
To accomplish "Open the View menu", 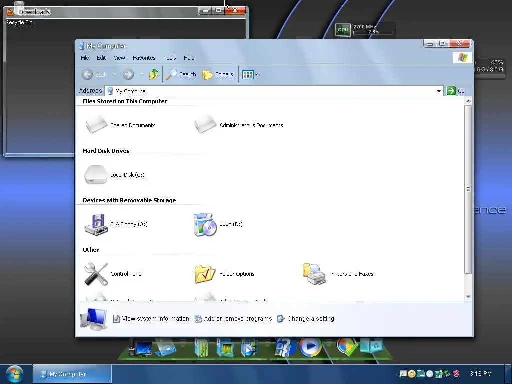I will tap(119, 58).
